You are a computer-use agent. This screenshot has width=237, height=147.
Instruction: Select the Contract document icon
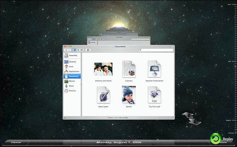tap(129, 69)
